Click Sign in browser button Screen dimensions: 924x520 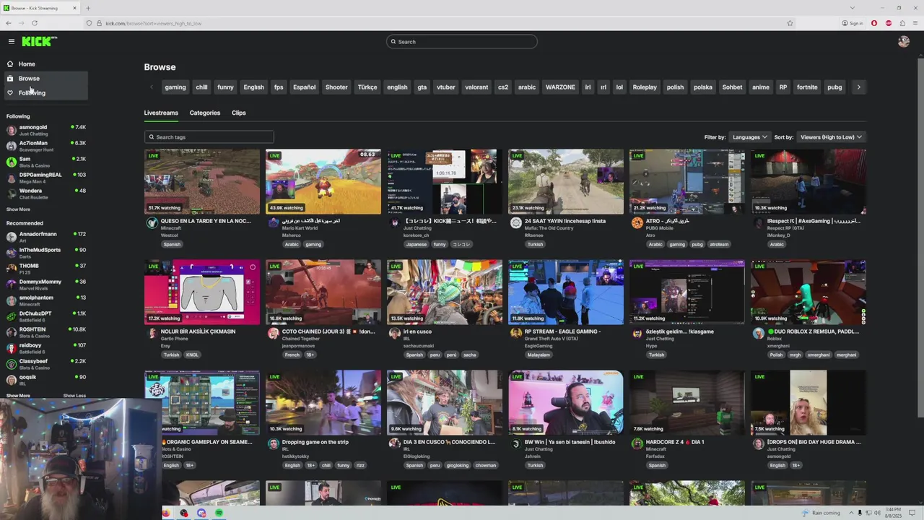(x=853, y=23)
